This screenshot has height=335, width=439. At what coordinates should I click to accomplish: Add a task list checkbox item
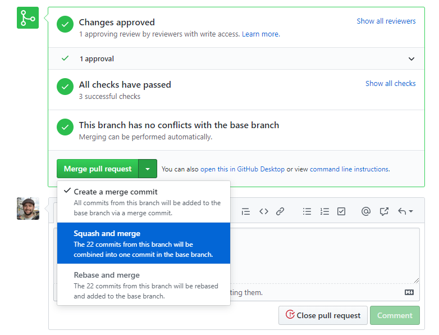coord(341,211)
